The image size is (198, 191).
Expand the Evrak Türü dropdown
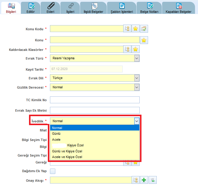click(137, 58)
